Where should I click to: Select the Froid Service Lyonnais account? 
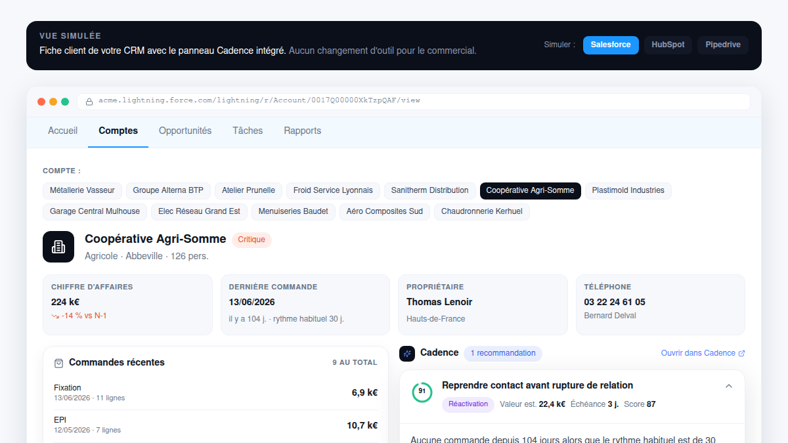pos(333,190)
